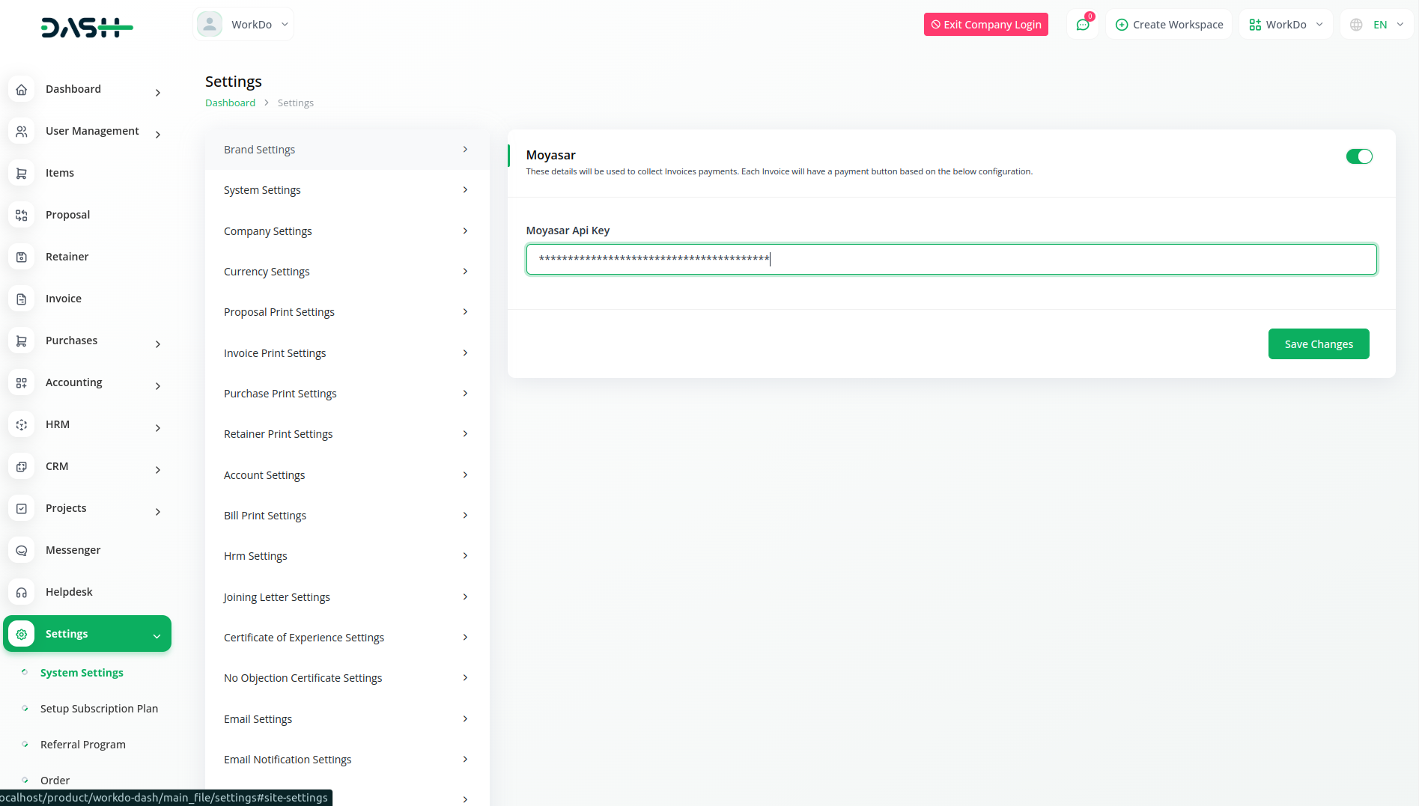Click the Purchases cart icon
This screenshot has width=1419, height=806.
(x=22, y=341)
